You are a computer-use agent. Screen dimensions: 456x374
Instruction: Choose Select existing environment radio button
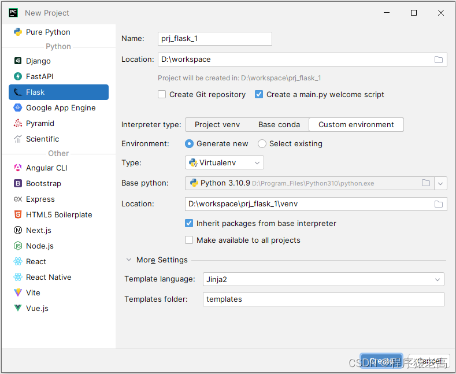click(x=262, y=144)
